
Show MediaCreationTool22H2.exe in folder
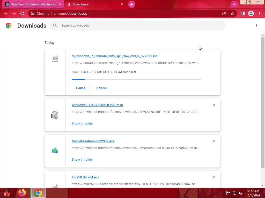point(82,159)
